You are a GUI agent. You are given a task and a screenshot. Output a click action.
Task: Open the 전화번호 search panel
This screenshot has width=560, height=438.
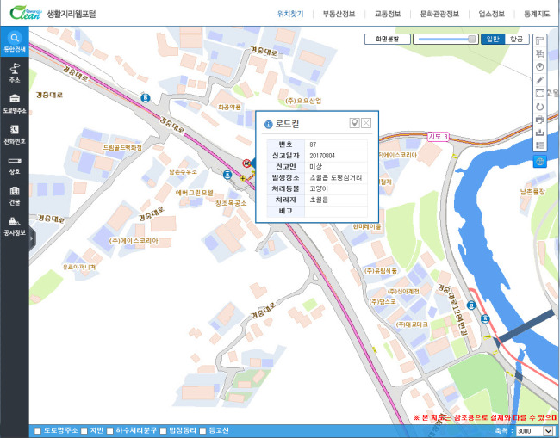[x=15, y=133]
